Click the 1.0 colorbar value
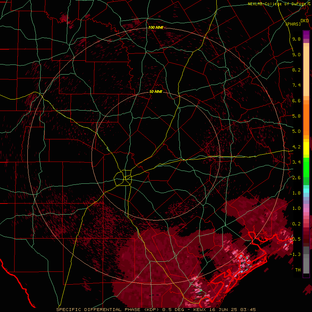312x312 pixels. coord(296,209)
